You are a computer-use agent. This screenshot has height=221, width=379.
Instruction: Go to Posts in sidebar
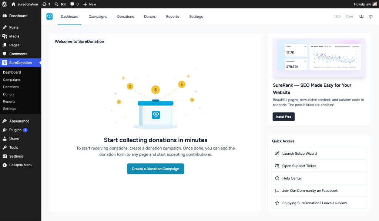[x=21, y=27]
